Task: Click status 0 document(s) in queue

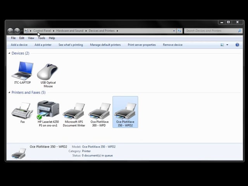Action: point(97,155)
